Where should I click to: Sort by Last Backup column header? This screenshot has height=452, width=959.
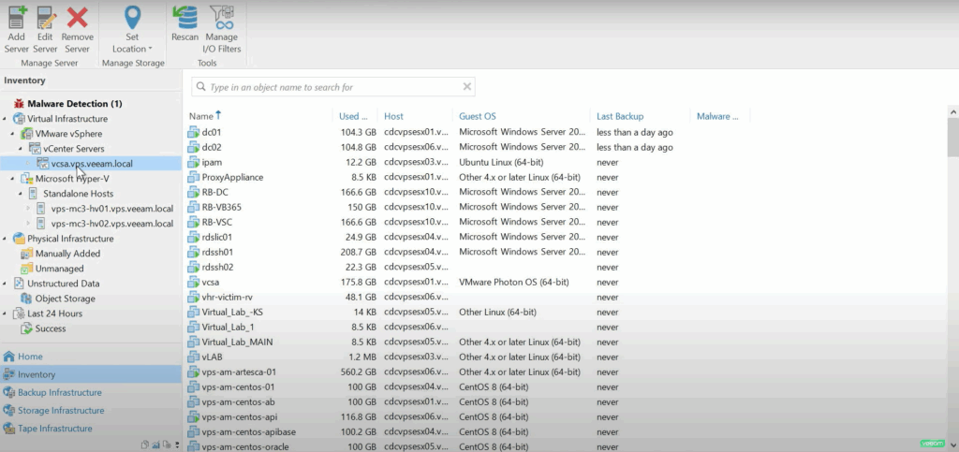619,116
